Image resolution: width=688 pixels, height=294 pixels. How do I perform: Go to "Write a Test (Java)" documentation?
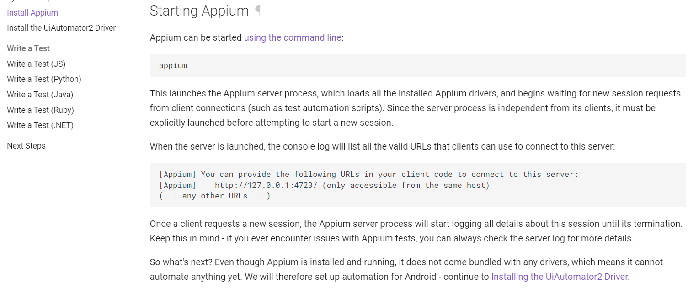(40, 94)
